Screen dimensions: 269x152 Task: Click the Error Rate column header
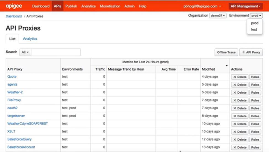coord(191,69)
